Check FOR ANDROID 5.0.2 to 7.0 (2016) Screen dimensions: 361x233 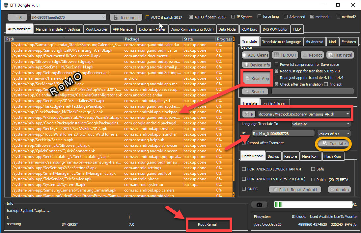(x=244, y=179)
